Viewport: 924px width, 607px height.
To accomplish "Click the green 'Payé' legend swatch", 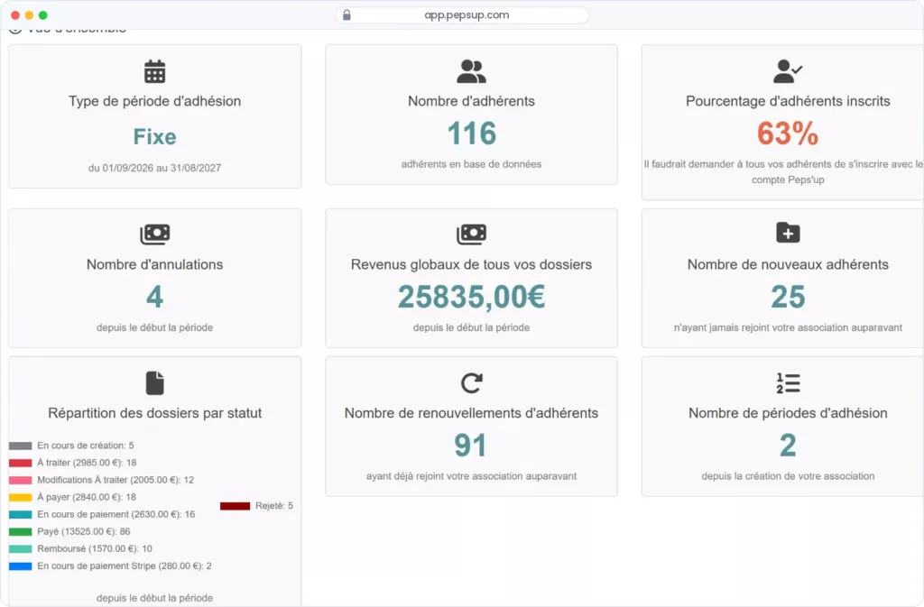I will [x=21, y=531].
